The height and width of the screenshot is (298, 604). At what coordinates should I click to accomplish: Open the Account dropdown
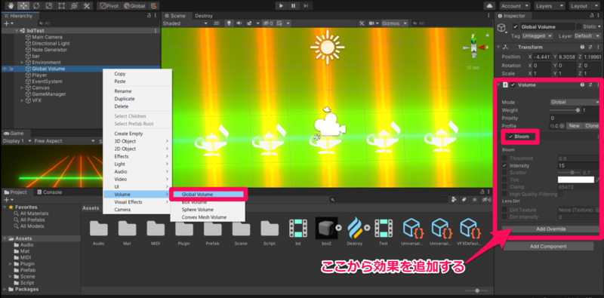(515, 6)
